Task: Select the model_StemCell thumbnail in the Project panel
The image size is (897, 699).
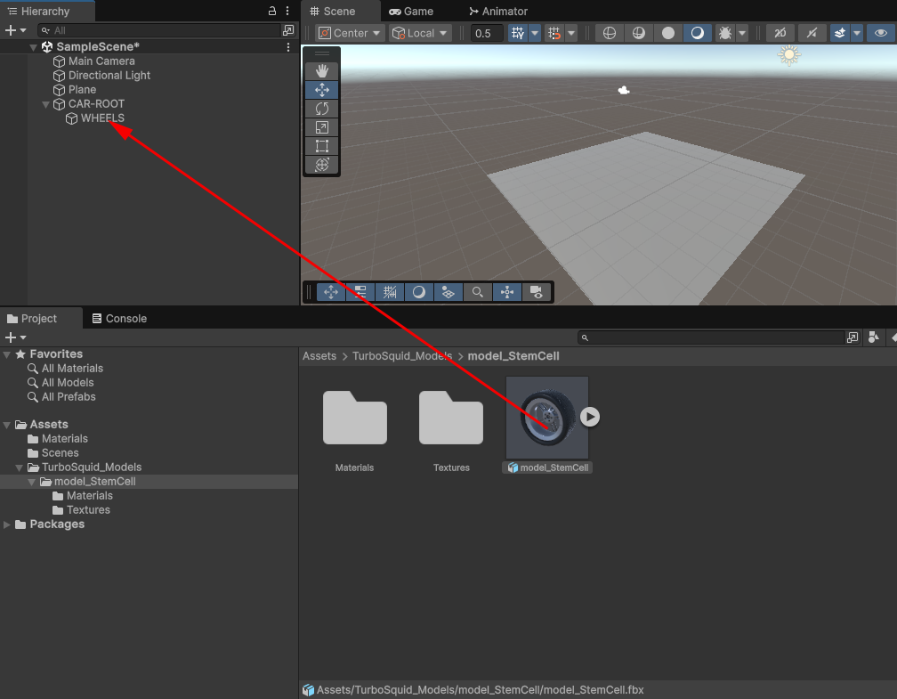Action: [x=546, y=416]
